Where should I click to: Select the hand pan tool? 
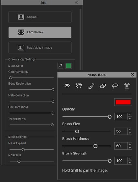(x=79, y=86)
